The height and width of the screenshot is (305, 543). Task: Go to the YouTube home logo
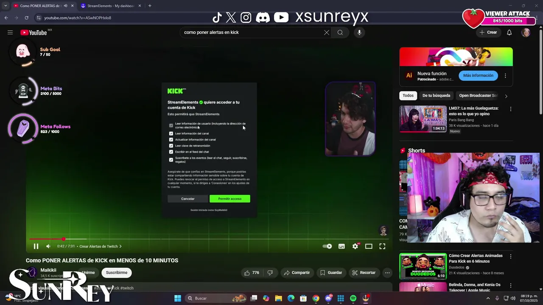(34, 33)
